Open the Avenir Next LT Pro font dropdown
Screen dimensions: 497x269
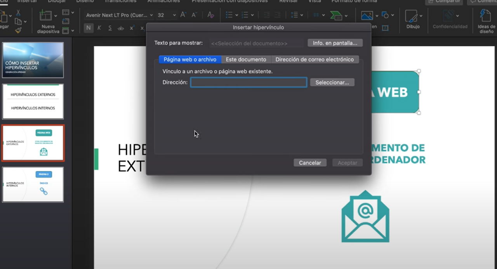point(119,15)
